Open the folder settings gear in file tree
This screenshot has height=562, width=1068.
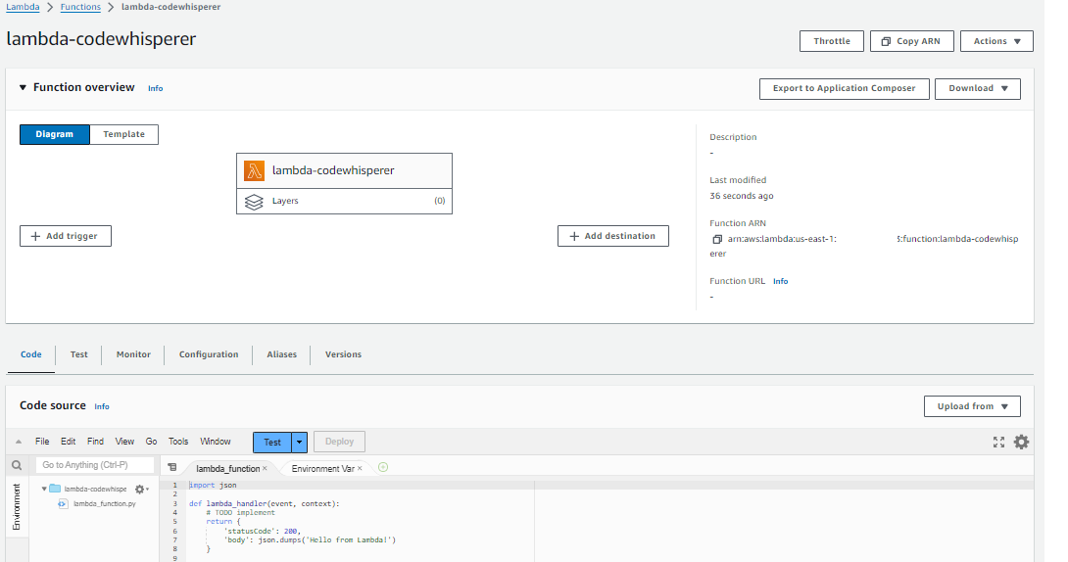click(x=141, y=490)
